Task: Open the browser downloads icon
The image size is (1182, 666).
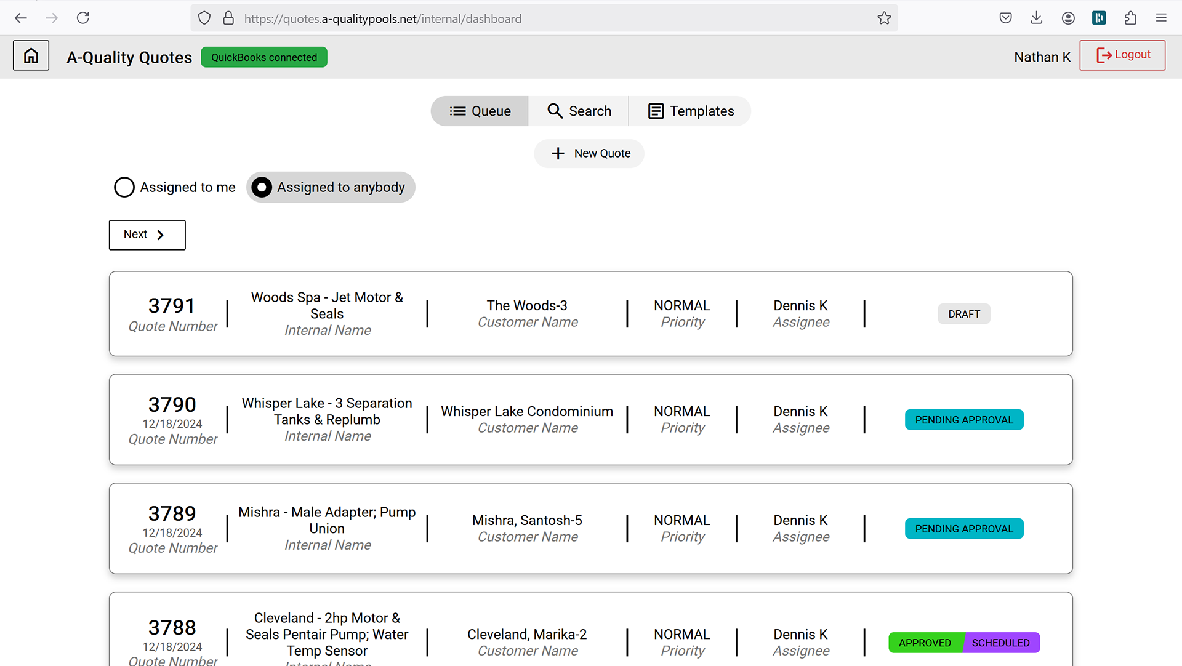Action: pos(1037,18)
